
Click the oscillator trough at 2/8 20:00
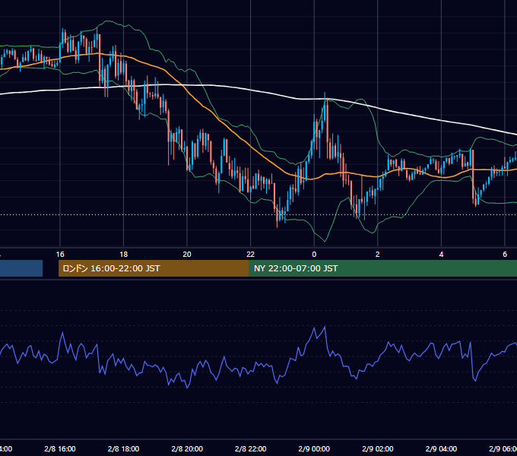pos(187,388)
